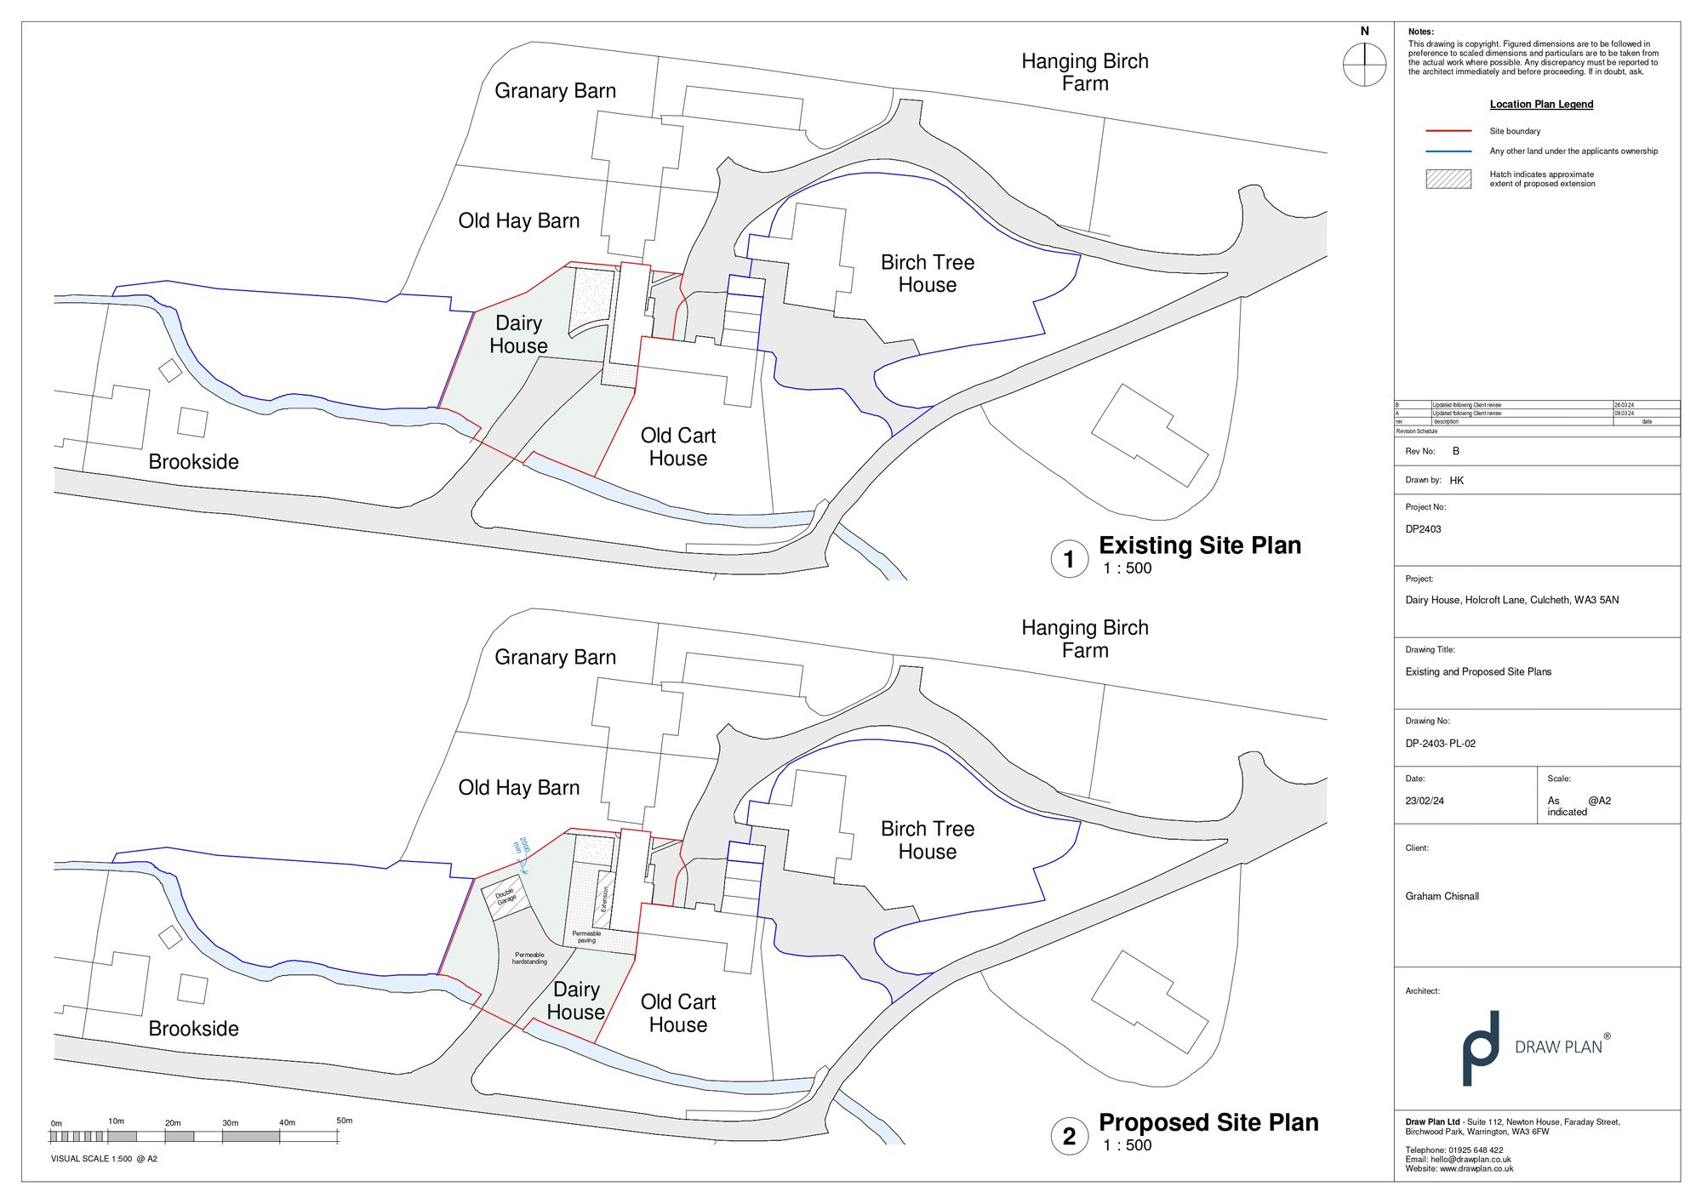The width and height of the screenshot is (1702, 1204).
Task: Click the '10m' scale bar mark
Action: point(116,1121)
